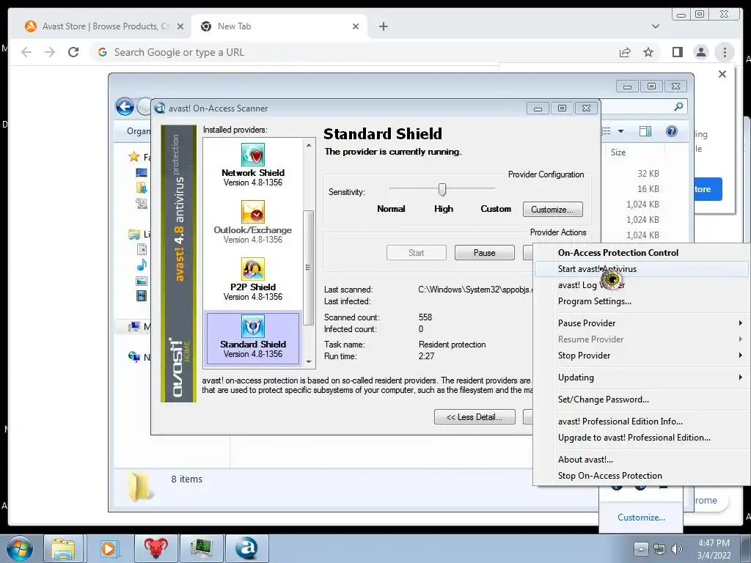Click provider list scroll up arrow

[309, 144]
